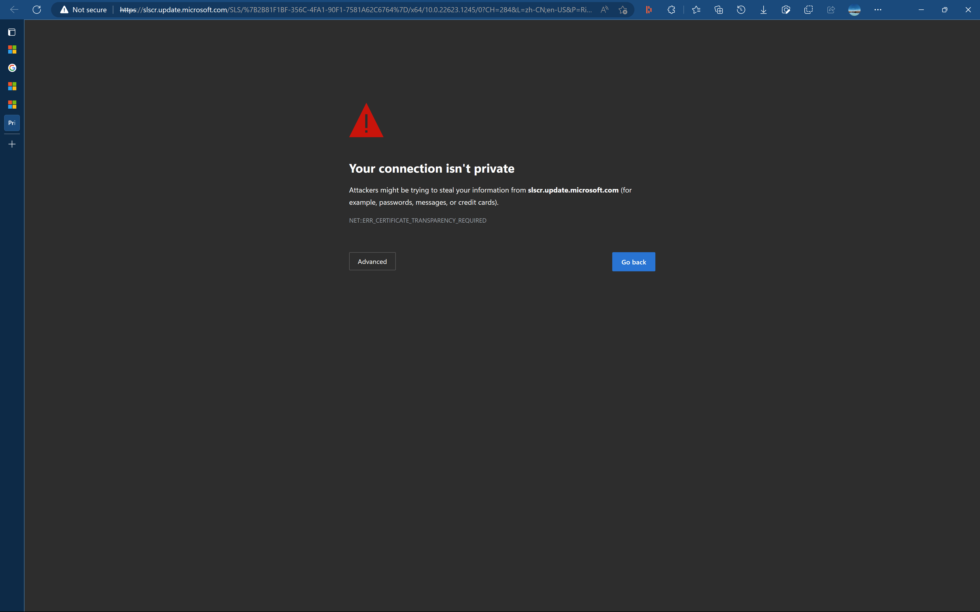This screenshot has width=980, height=612.
Task: Click the orange extension icon in toolbar
Action: (x=649, y=10)
